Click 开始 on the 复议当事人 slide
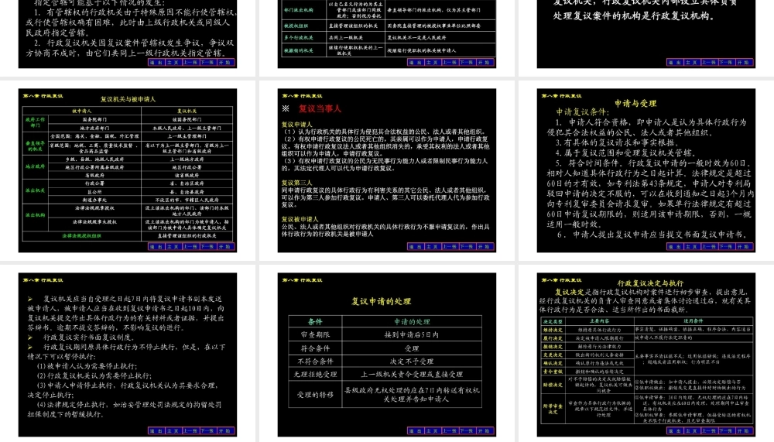 (x=485, y=246)
